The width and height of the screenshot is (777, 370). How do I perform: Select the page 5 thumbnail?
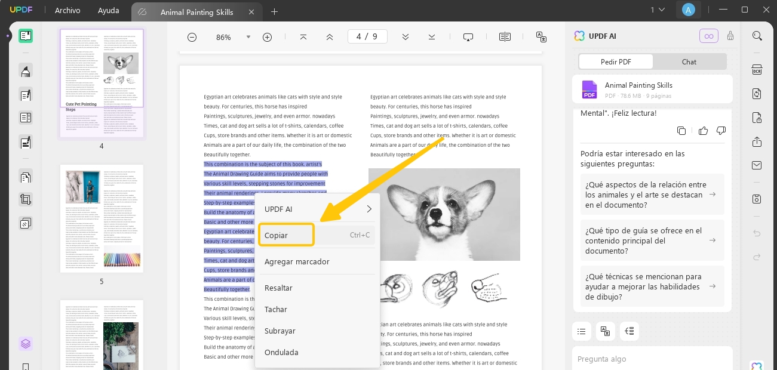(102, 218)
